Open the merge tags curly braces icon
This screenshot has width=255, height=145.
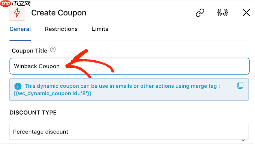(x=222, y=12)
